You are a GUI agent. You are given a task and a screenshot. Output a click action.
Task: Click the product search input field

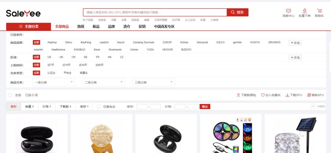pyautogui.click(x=155, y=13)
